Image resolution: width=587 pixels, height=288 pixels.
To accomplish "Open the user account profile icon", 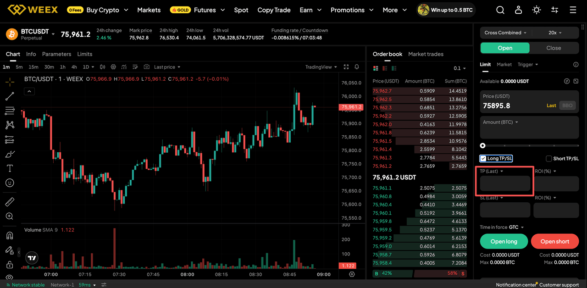I will pyautogui.click(x=518, y=10).
